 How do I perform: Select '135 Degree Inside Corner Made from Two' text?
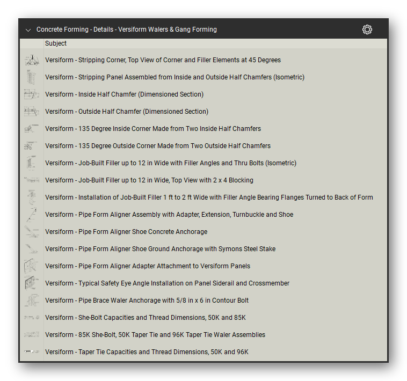click(x=153, y=128)
